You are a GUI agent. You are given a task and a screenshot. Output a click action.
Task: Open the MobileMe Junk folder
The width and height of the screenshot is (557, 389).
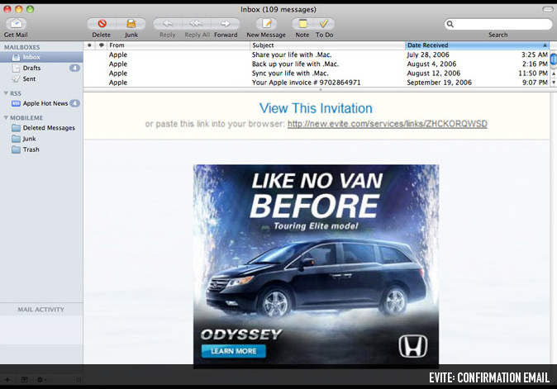coord(41,139)
